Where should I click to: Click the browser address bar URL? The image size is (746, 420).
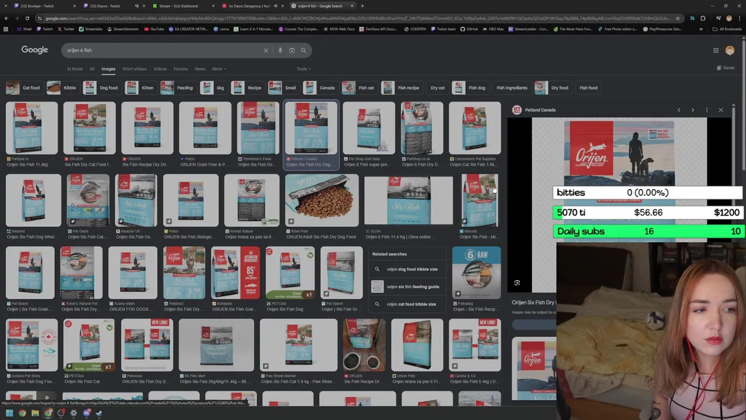tap(356, 18)
